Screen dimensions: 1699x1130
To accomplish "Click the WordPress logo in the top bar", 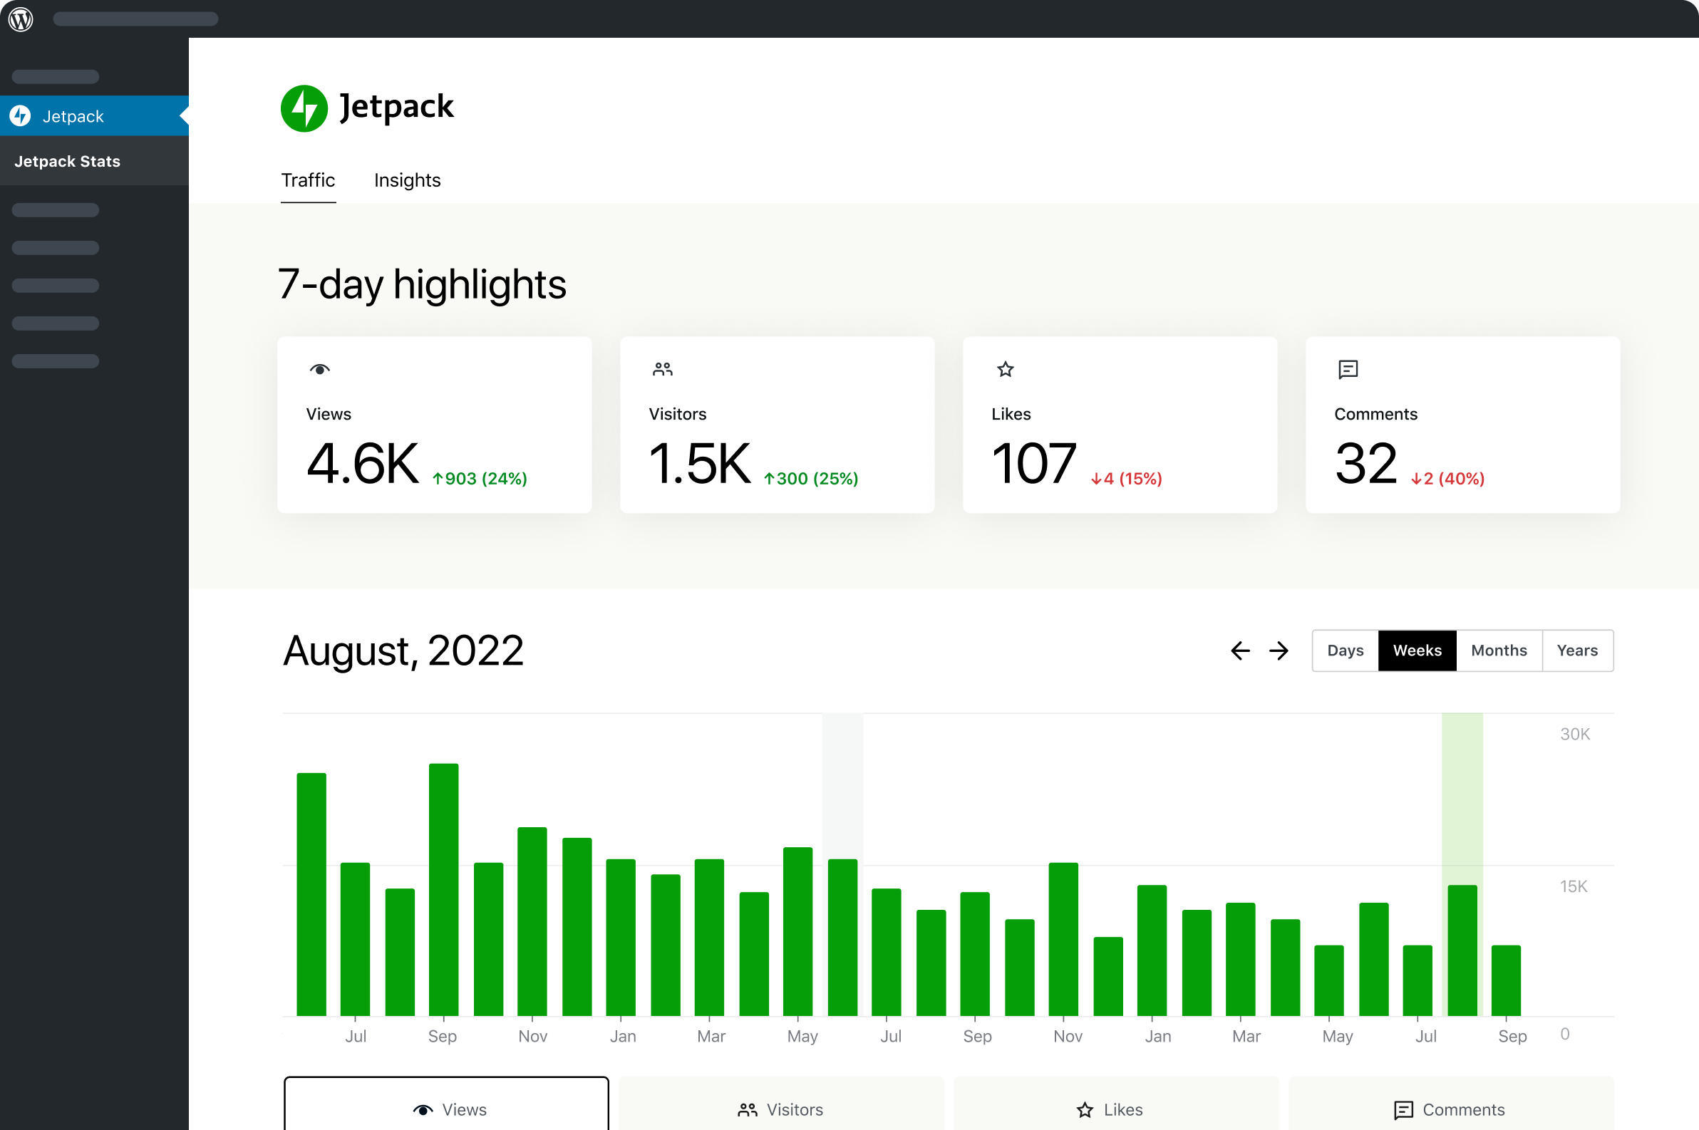I will point(20,19).
